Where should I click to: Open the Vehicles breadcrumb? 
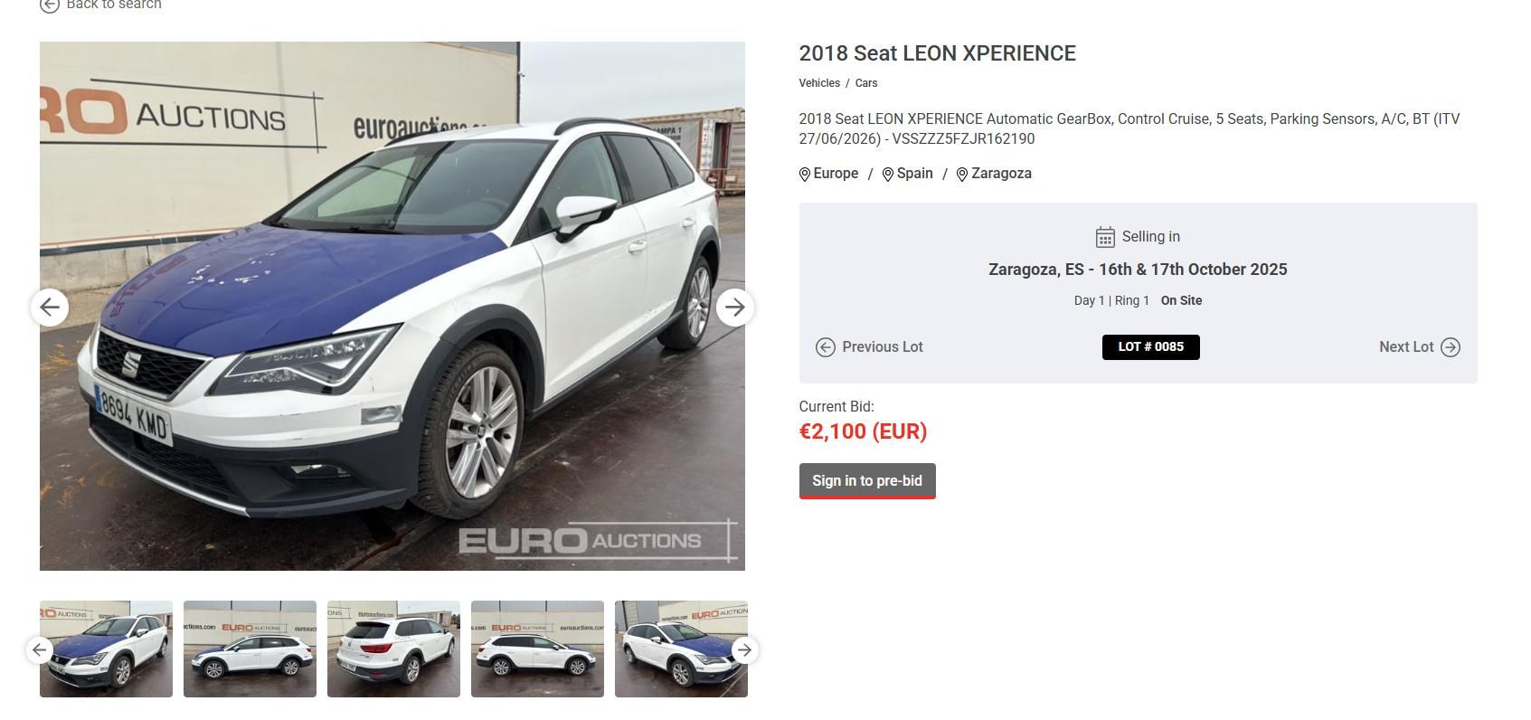[819, 83]
